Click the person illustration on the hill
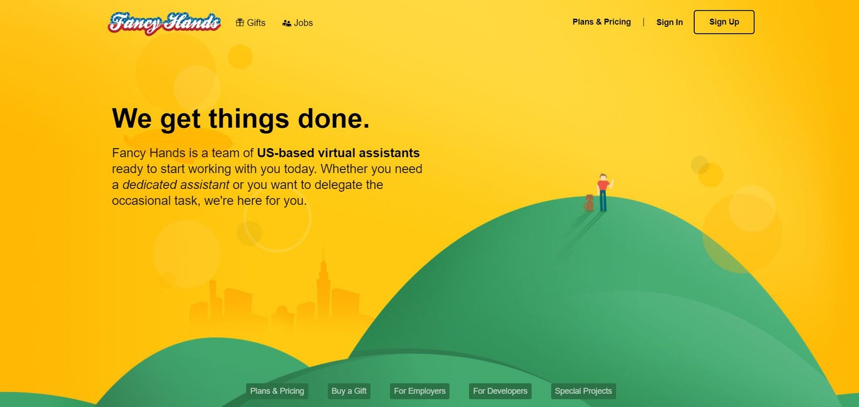The width and height of the screenshot is (859, 407). [603, 192]
